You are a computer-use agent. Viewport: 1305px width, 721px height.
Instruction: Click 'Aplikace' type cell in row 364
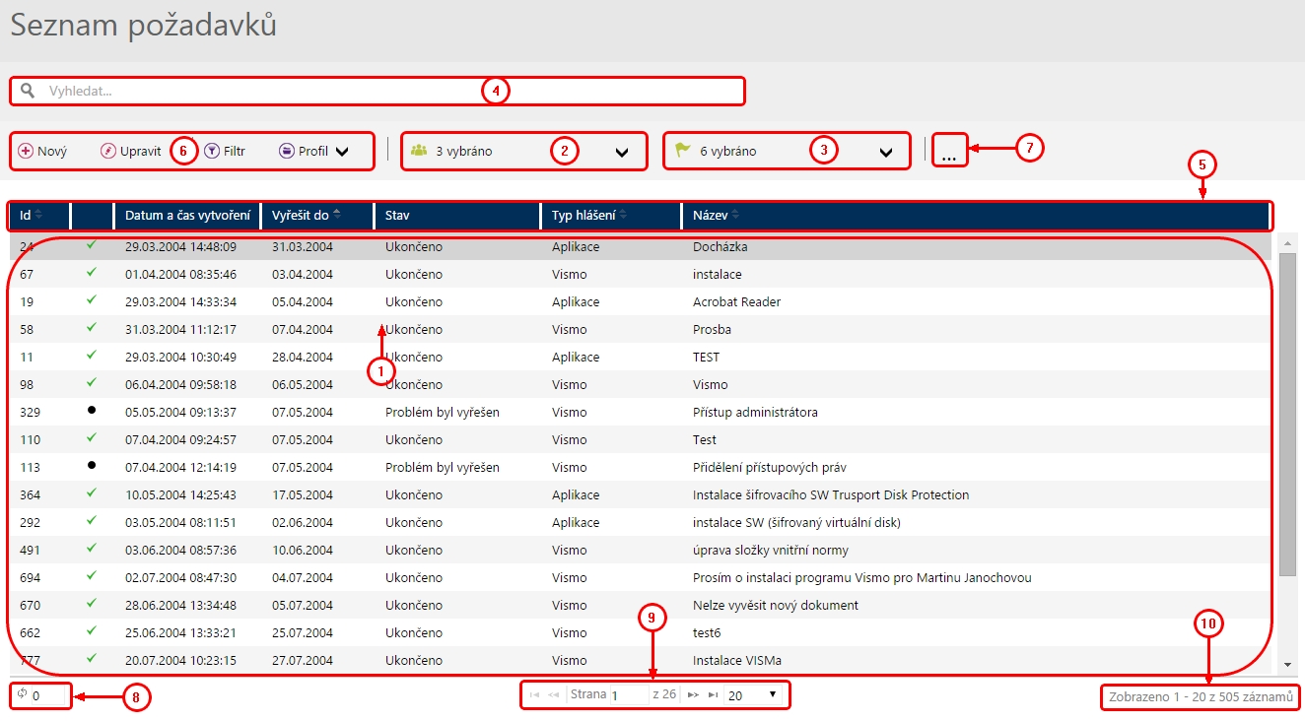[x=576, y=494]
